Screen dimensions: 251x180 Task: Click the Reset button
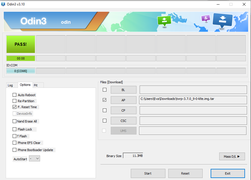(185, 173)
